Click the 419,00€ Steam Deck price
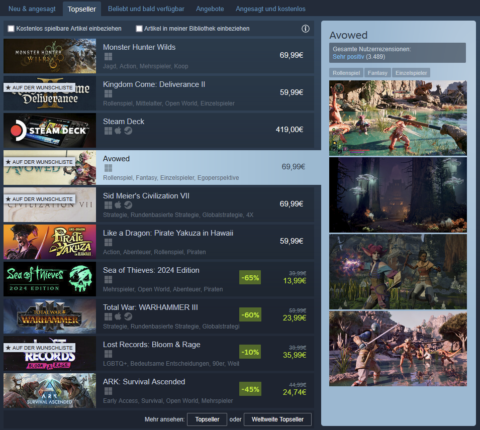 click(x=290, y=130)
